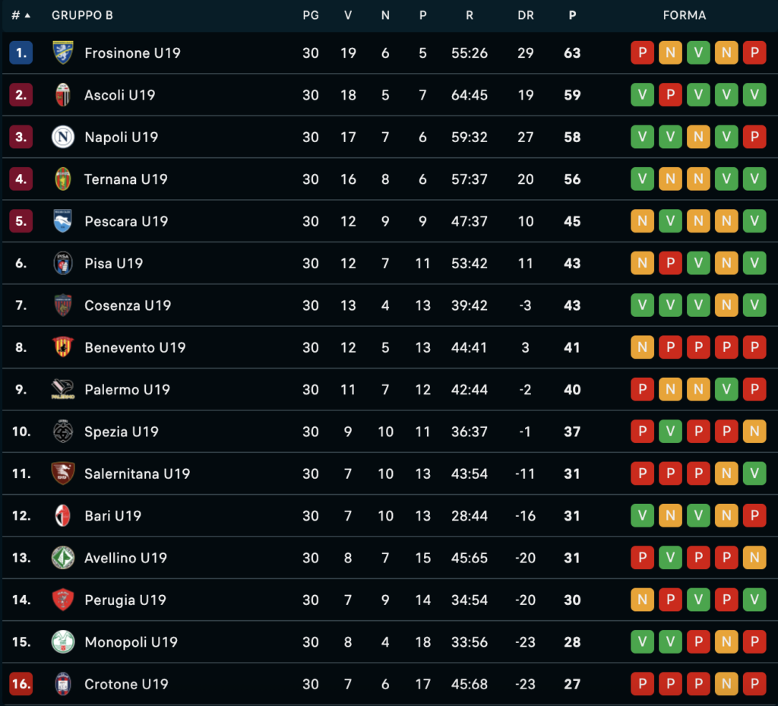Click the Avellino U19 green badge
Screen dimensions: 778x706
click(63, 558)
